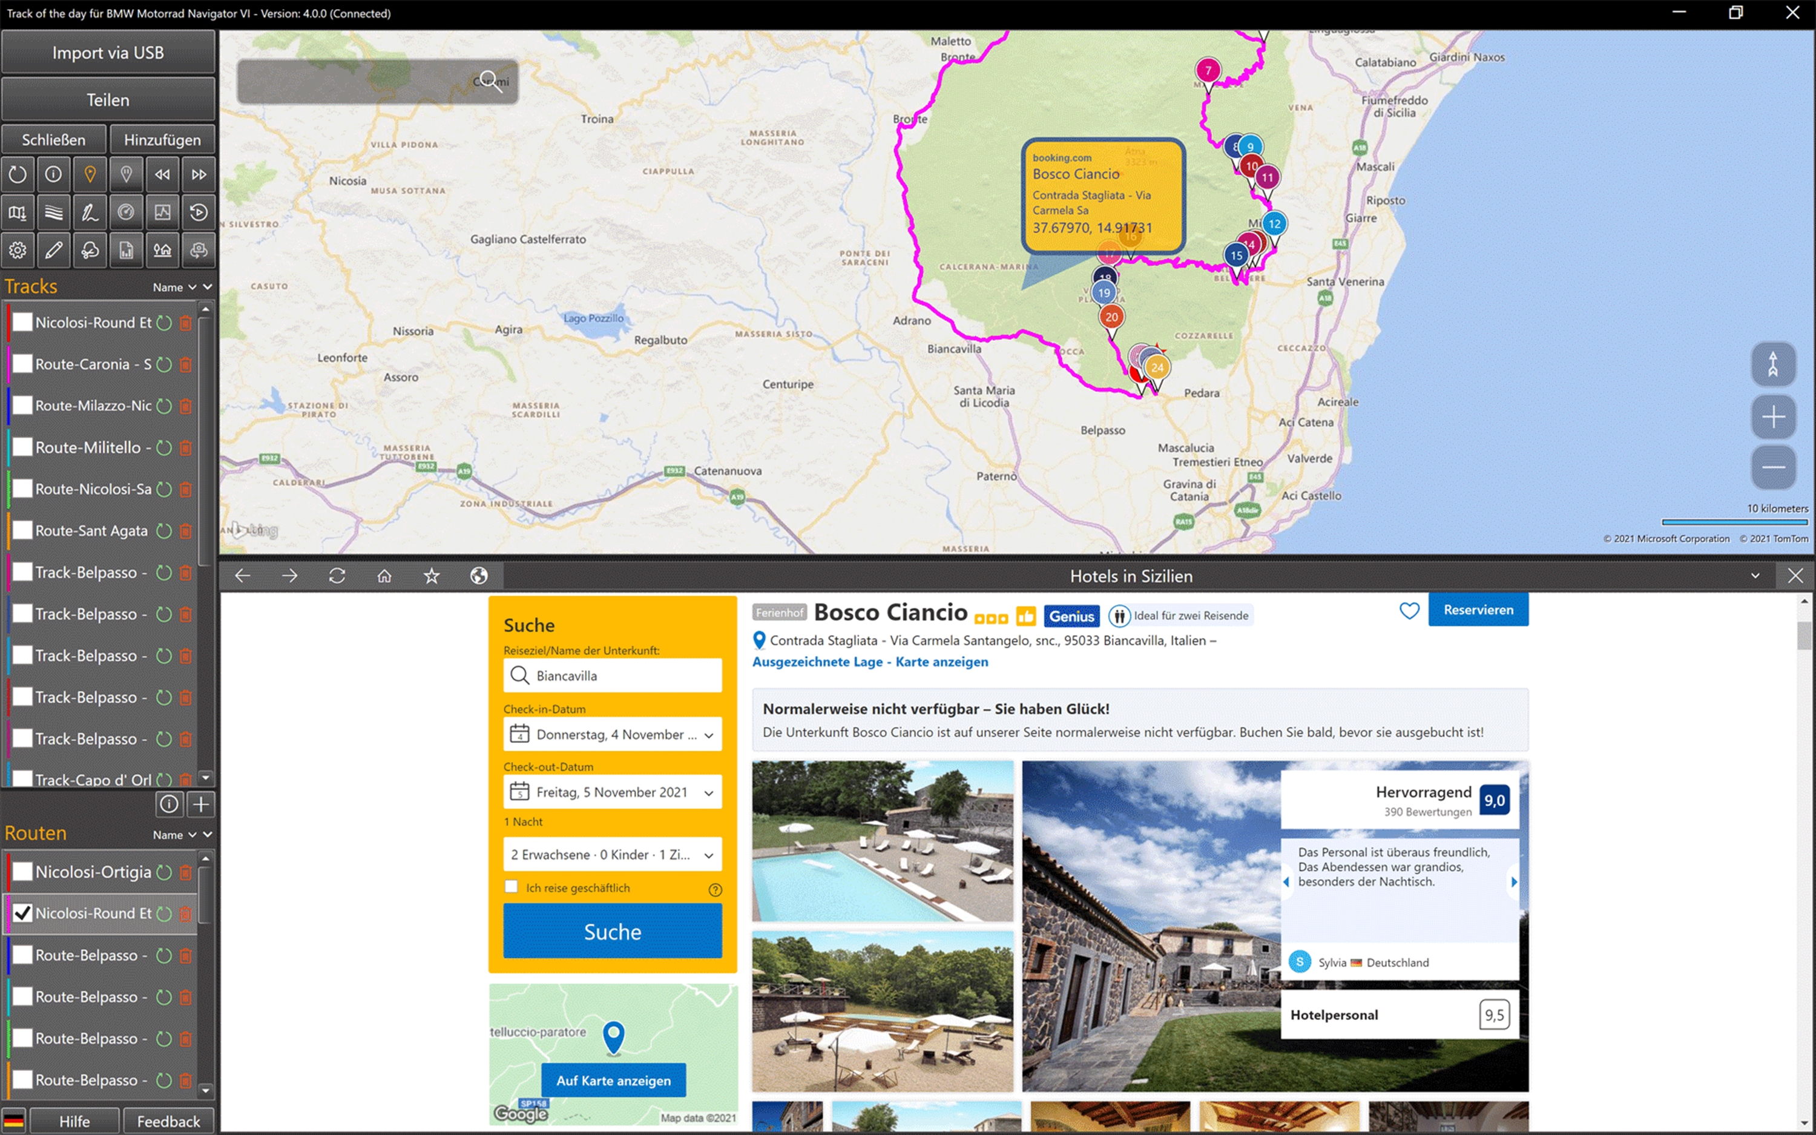Open the speedometer gauge tool
1816x1135 pixels.
pos(126,212)
